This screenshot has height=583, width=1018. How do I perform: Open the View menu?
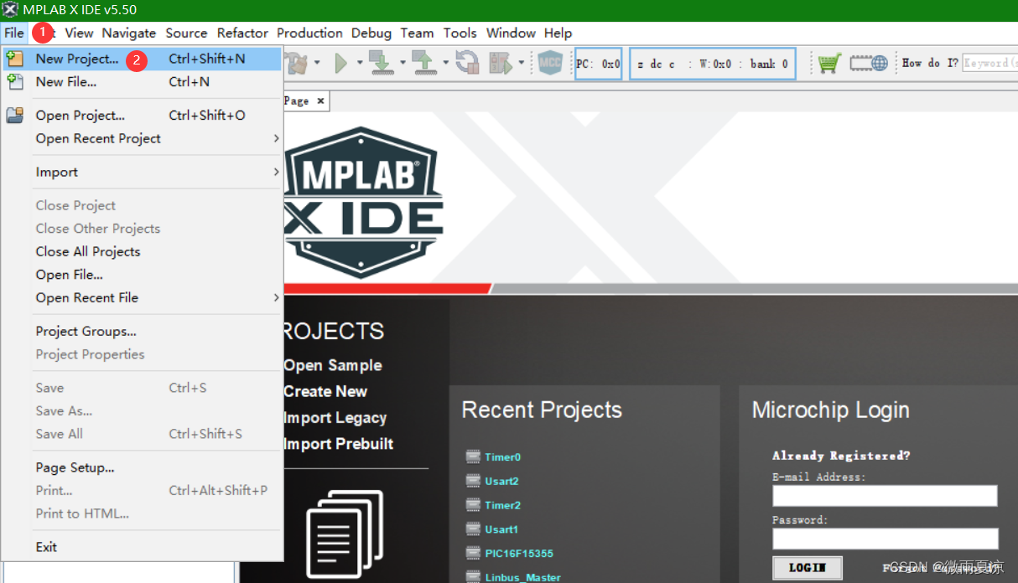(79, 33)
